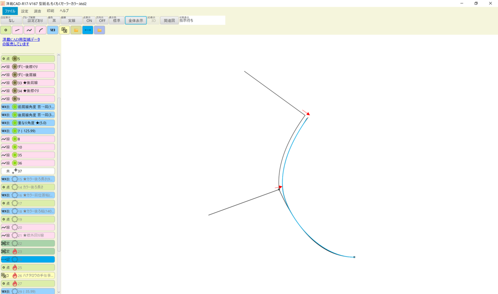This screenshot has height=294, width=498.
Task: Click the sparkle icon on row 37
Action: pos(15,171)
